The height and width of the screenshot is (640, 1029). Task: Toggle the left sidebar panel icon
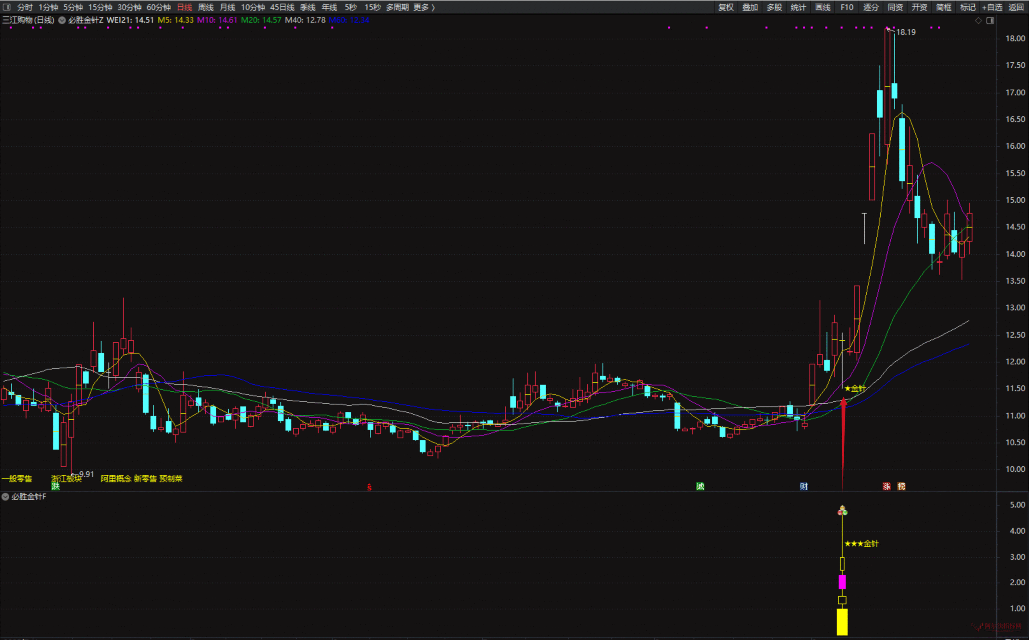[7, 7]
